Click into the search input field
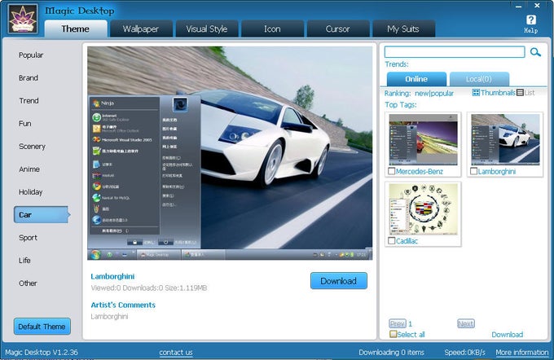The image size is (554, 360). coord(455,52)
